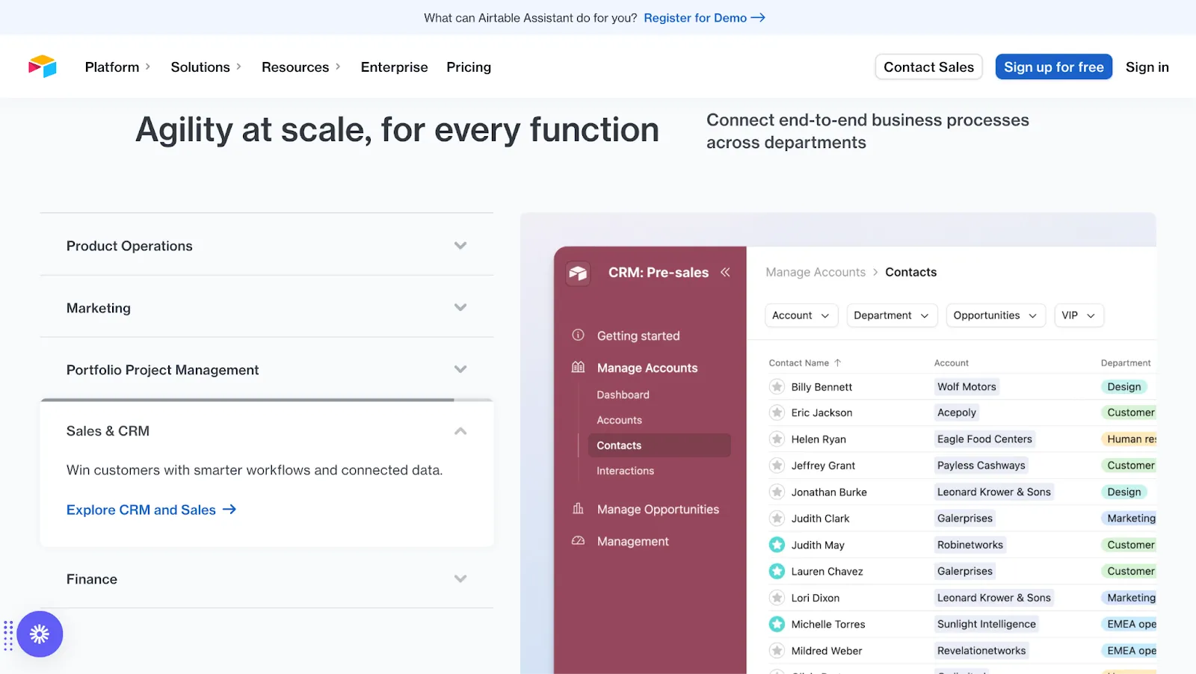
Task: Click the Design tag for Billy Bennett
Action: 1123,386
